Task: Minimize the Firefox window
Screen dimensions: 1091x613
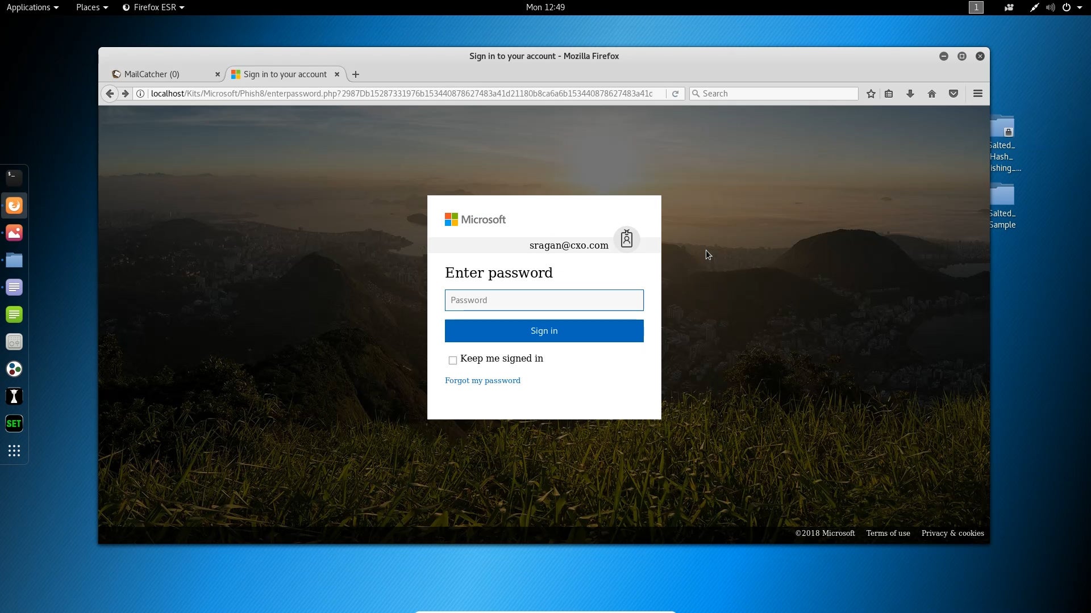Action: coord(944,56)
